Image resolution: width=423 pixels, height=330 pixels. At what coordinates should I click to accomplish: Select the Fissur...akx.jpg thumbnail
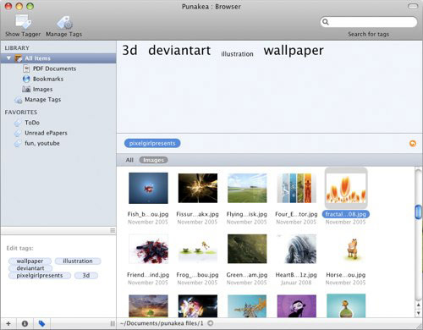pos(198,188)
